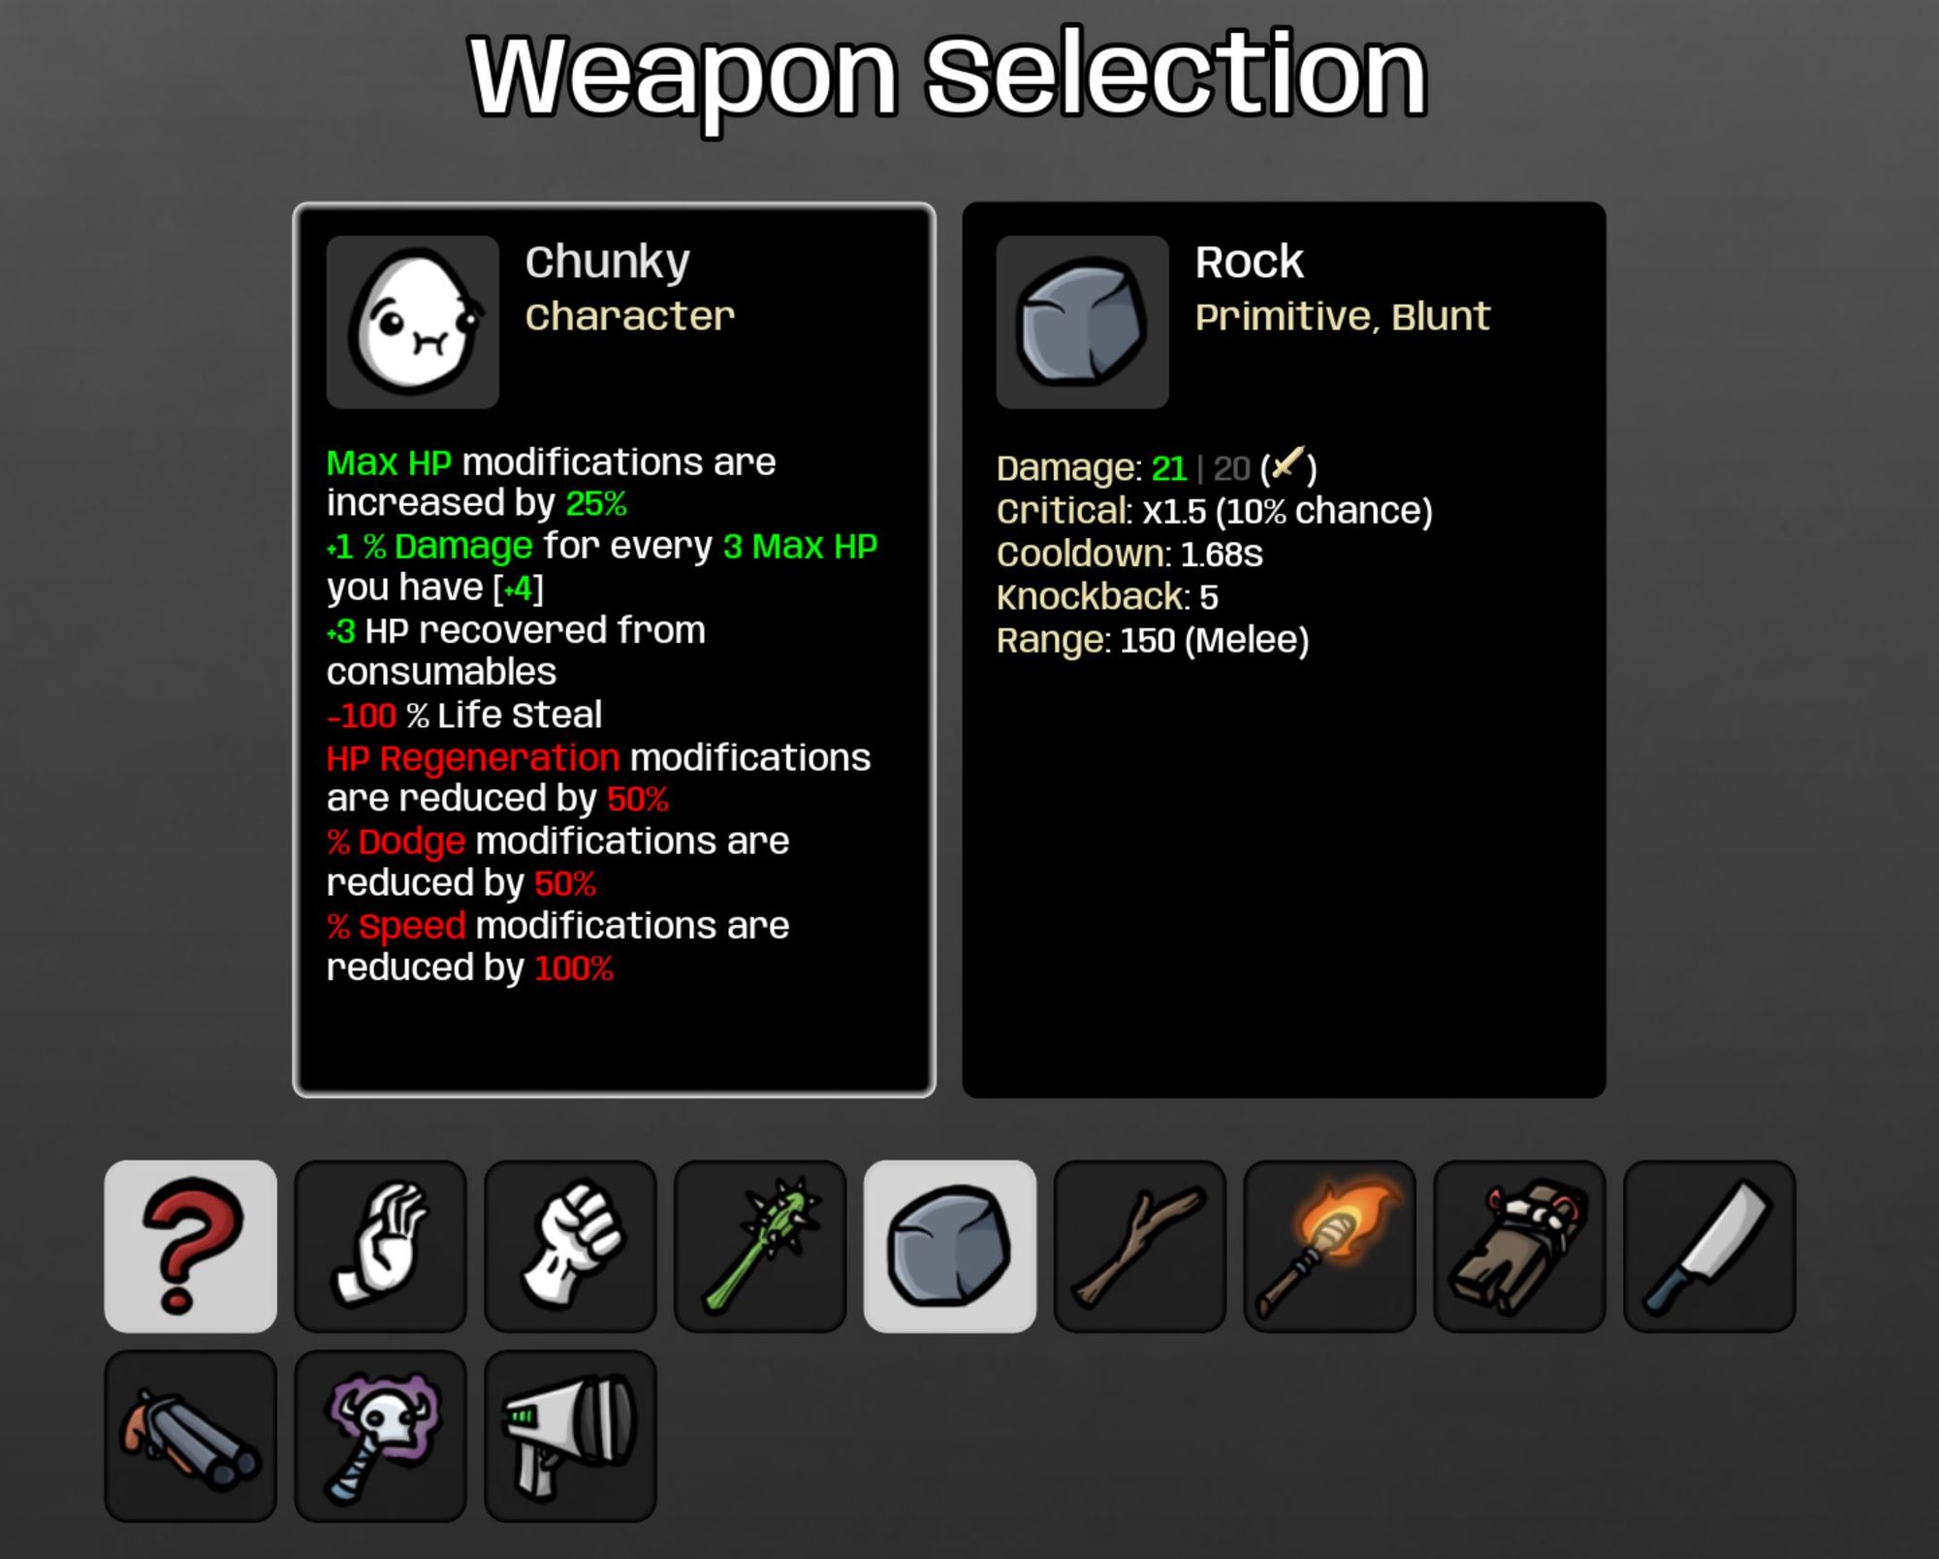The width and height of the screenshot is (1939, 1559).
Task: Select the Taser gun weapon icon
Action: 570,1436
